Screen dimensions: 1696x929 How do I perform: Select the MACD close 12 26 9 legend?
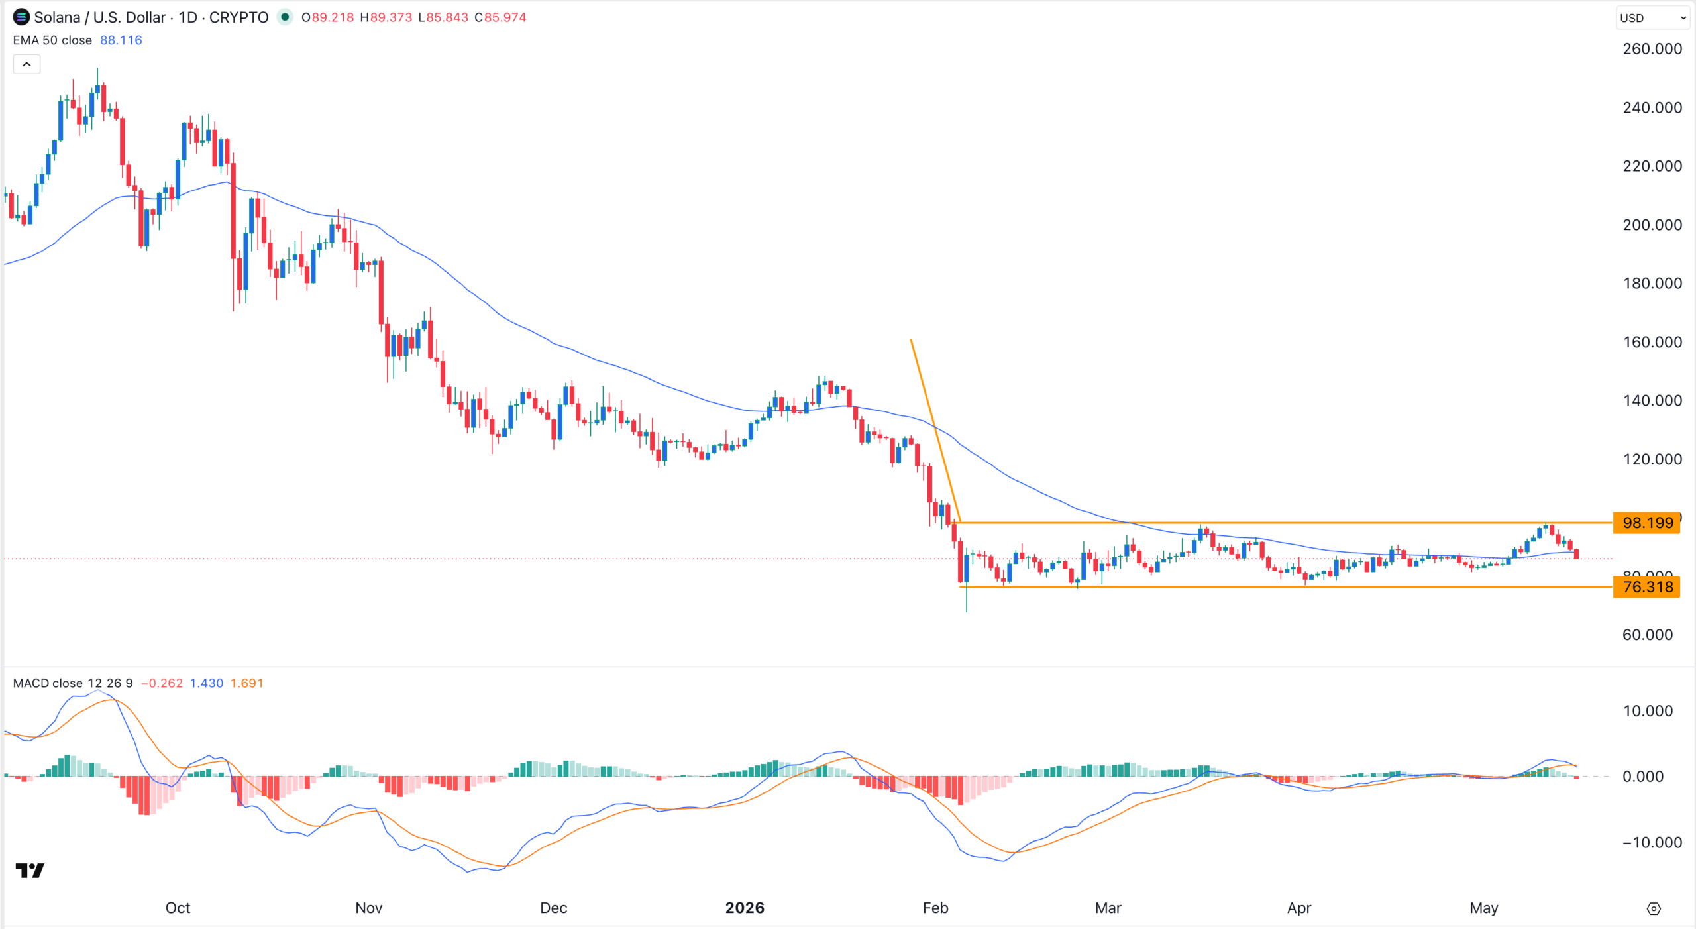[73, 683]
